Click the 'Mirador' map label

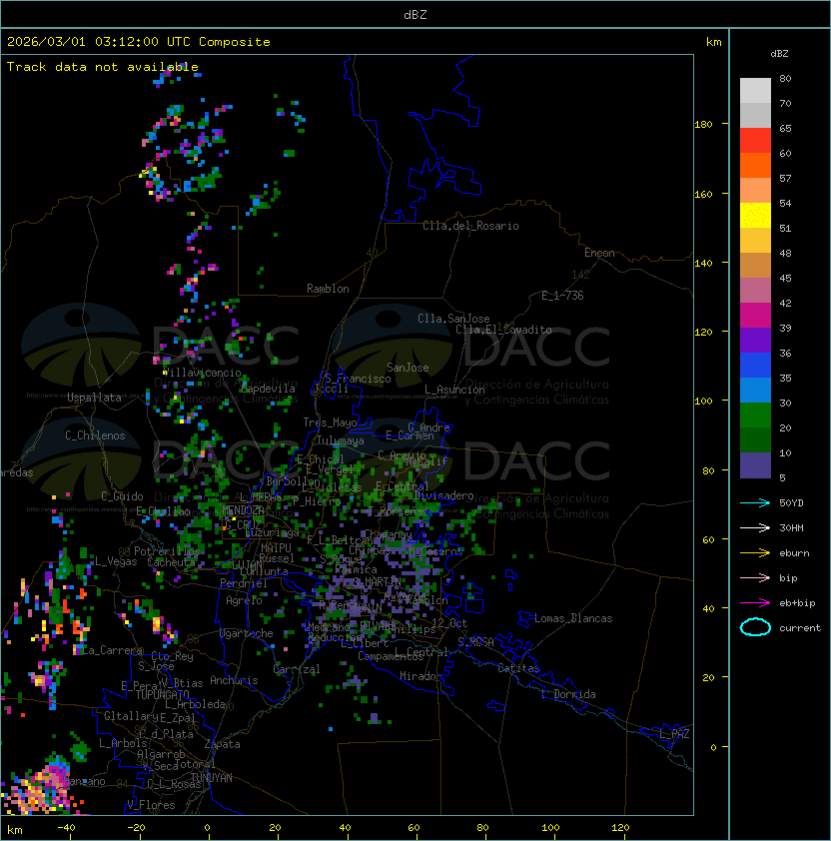[x=420, y=676]
